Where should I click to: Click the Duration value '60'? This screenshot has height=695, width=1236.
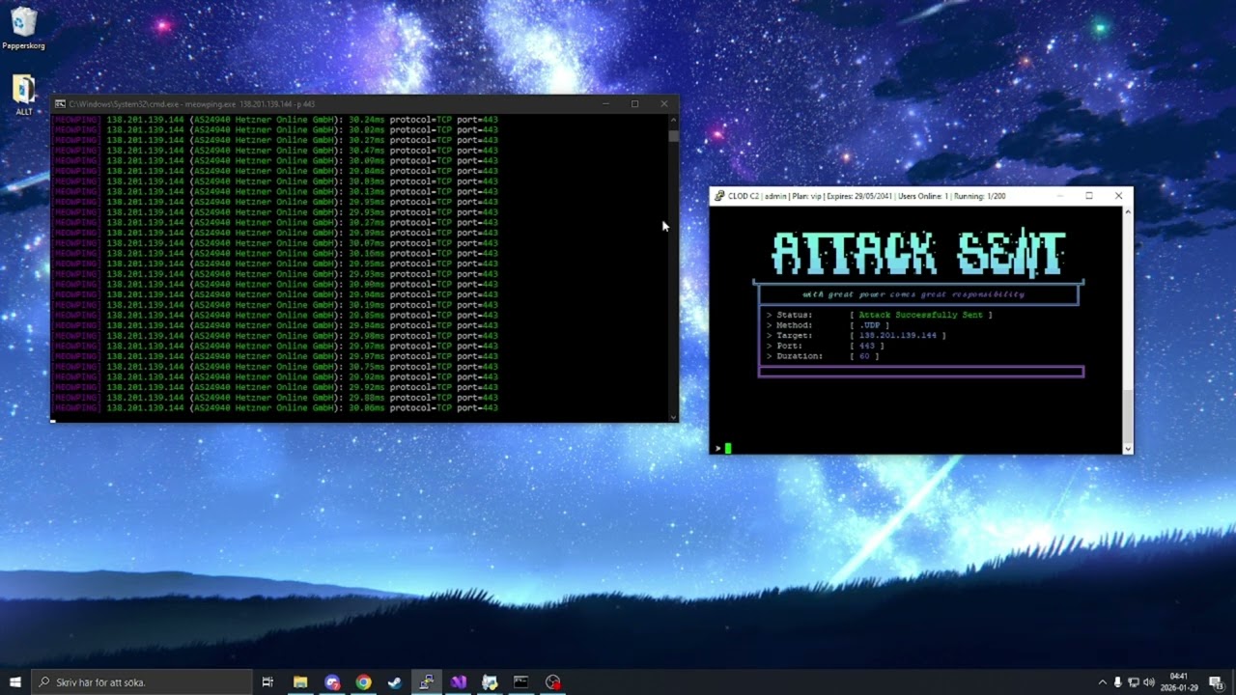pyautogui.click(x=864, y=356)
